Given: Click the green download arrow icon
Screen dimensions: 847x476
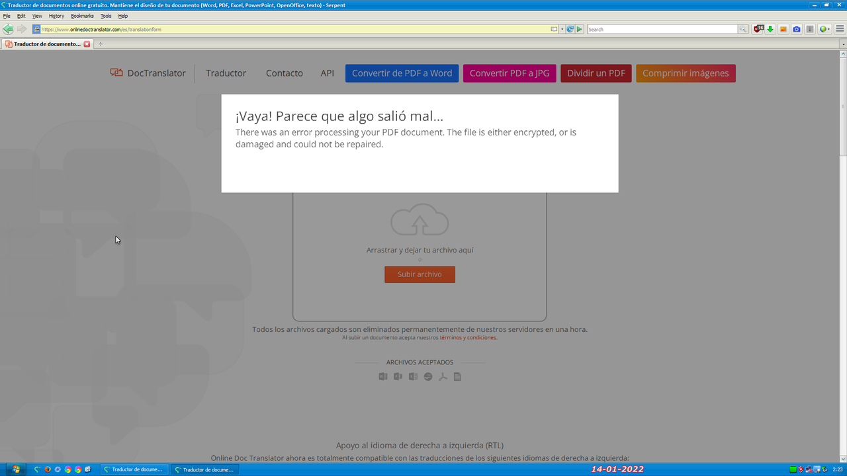Looking at the screenshot, I should click(770, 29).
